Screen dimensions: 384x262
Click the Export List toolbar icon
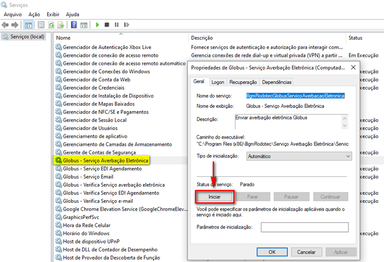click(61, 25)
